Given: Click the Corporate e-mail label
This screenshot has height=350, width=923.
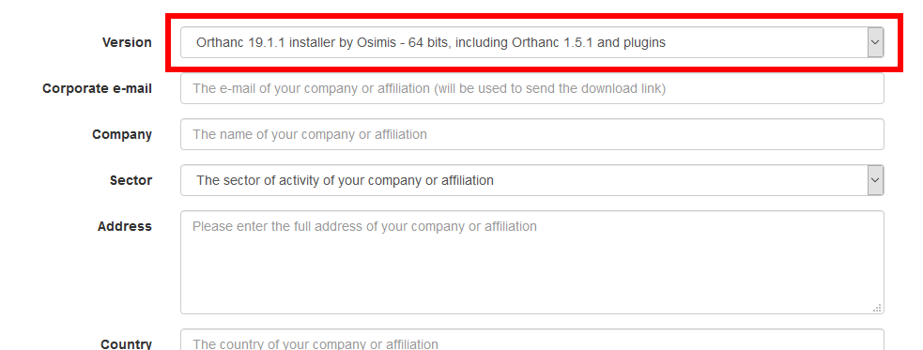Looking at the screenshot, I should [x=97, y=88].
